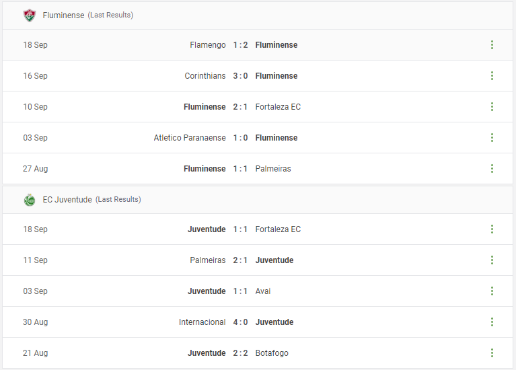Select Flamengo team name in 18 Sep match
Viewport: 516px width, 370px height.
tap(208, 45)
